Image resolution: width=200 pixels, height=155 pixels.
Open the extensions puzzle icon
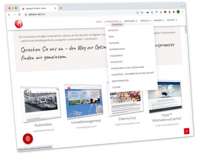(x=174, y=12)
